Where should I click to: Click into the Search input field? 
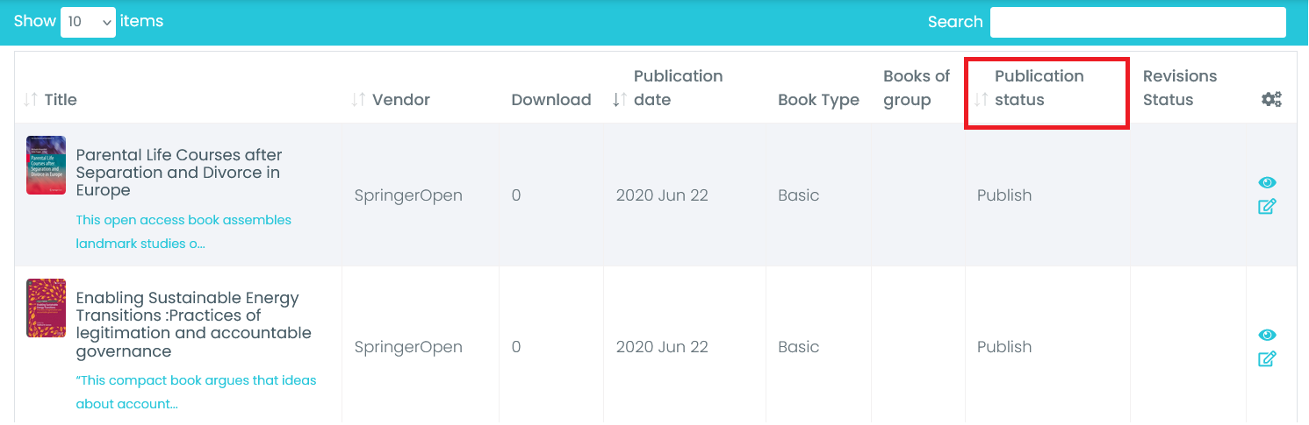click(x=1137, y=22)
